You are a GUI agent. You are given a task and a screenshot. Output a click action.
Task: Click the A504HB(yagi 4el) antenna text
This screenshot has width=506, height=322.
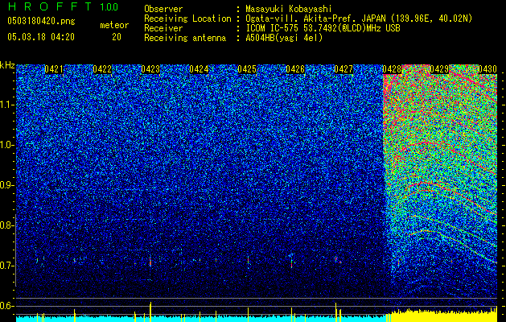284,38
